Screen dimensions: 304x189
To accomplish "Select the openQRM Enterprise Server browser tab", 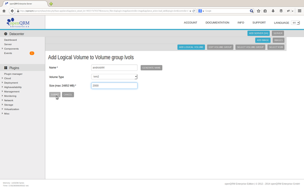I will (25, 4).
